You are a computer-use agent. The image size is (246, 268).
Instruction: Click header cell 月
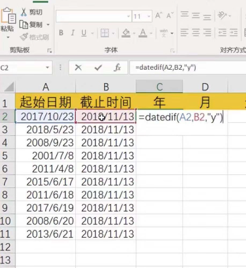click(205, 102)
